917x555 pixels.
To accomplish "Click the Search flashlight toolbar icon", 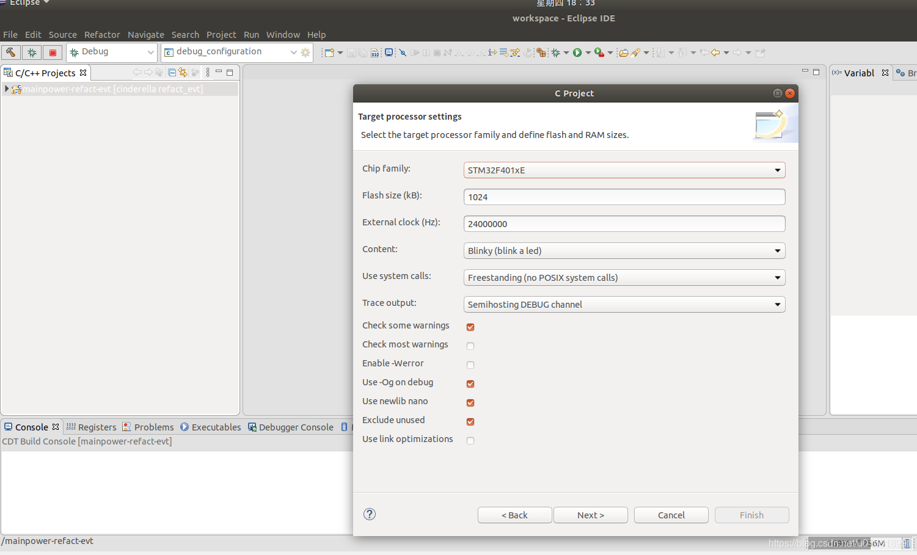I will pos(636,53).
